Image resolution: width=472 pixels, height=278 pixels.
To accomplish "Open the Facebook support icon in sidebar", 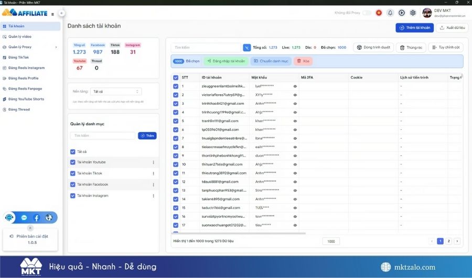I will tap(36, 218).
